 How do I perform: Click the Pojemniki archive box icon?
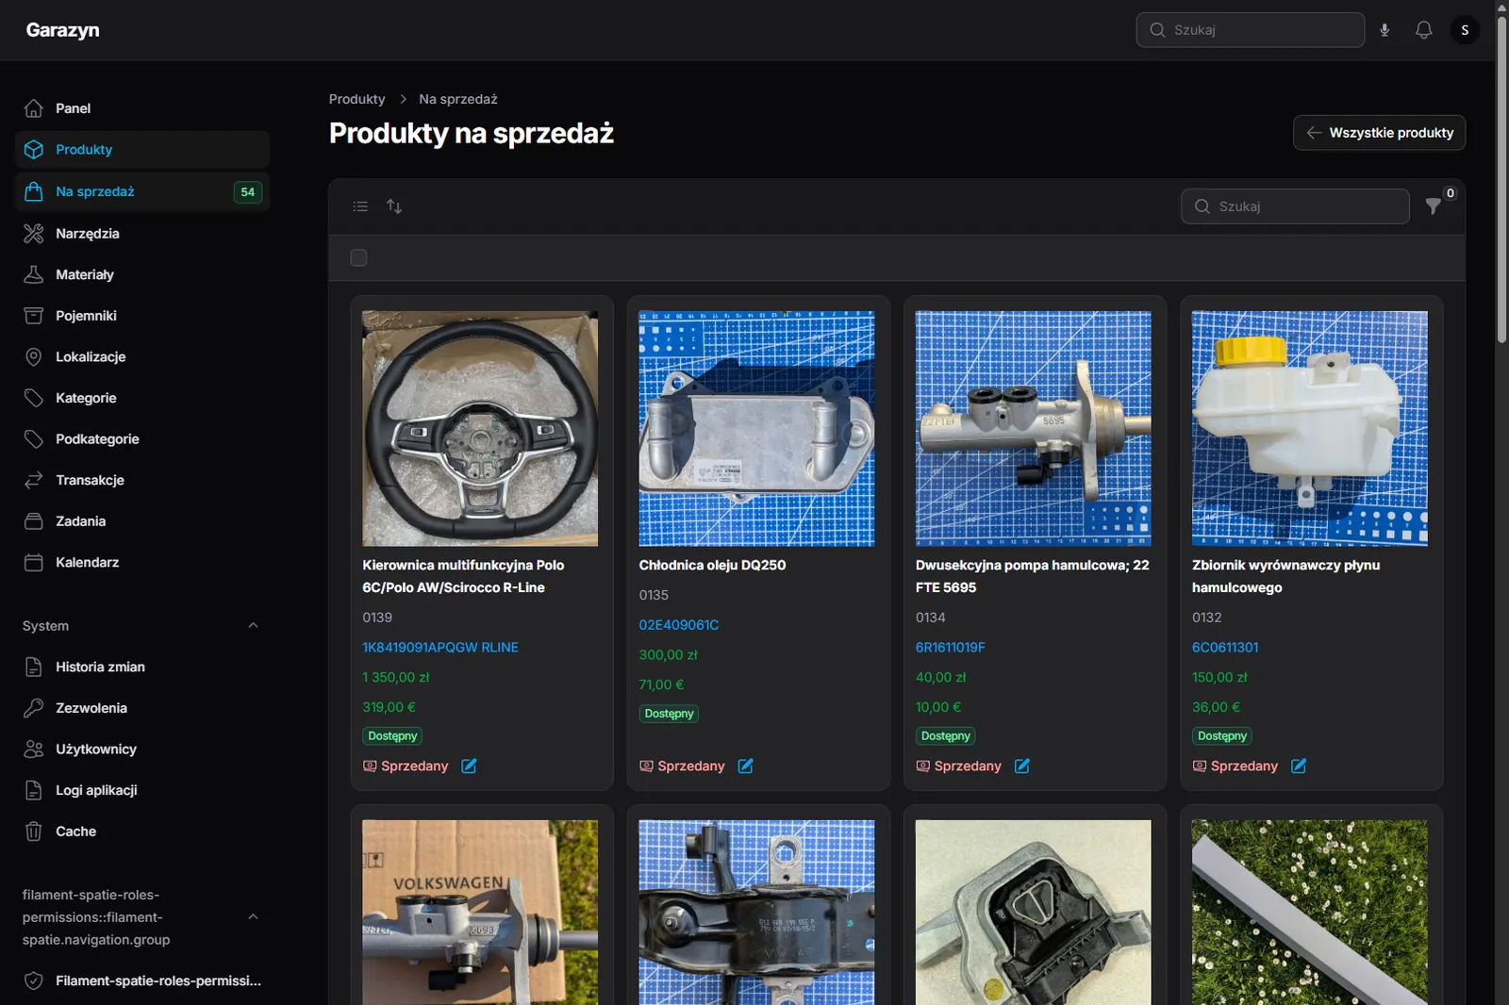pos(34,316)
